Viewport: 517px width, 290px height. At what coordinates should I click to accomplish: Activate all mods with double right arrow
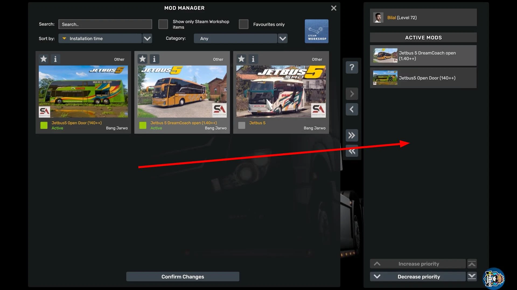tap(352, 135)
